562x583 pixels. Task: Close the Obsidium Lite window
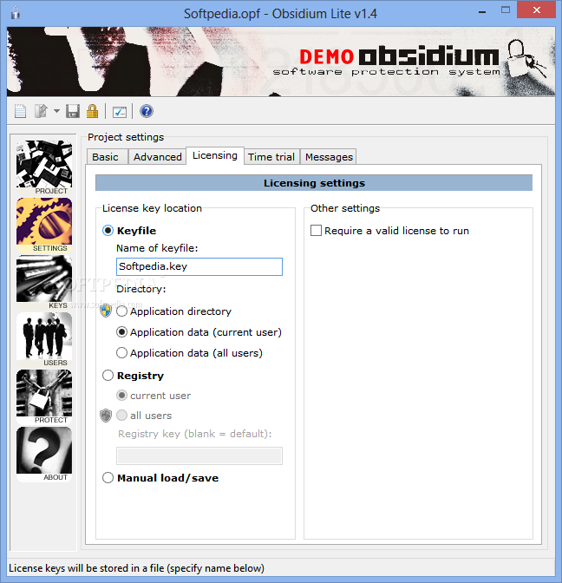click(x=536, y=10)
